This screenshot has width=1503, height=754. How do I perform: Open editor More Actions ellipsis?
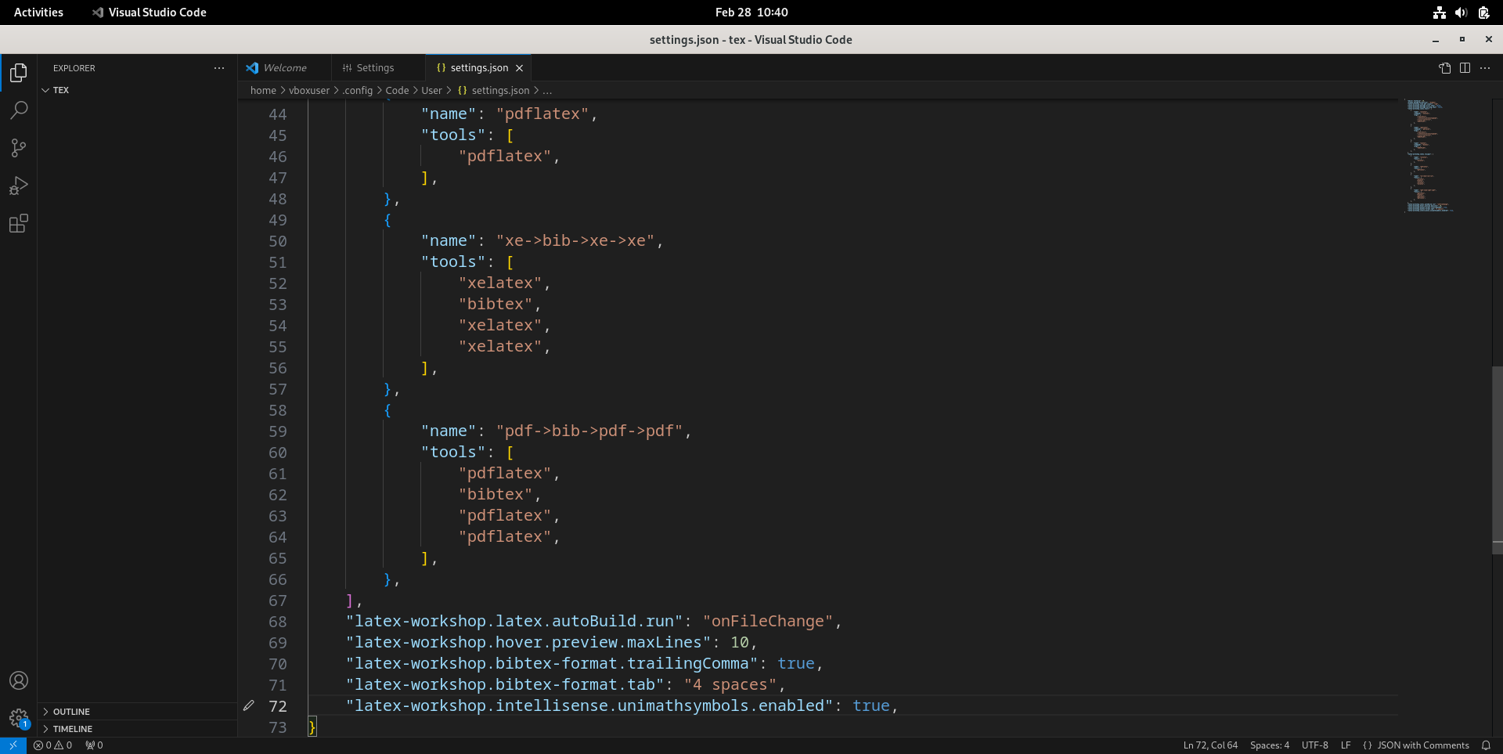[1485, 68]
